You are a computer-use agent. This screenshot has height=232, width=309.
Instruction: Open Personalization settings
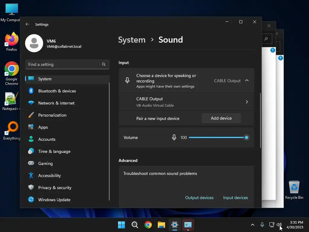[x=67, y=115]
